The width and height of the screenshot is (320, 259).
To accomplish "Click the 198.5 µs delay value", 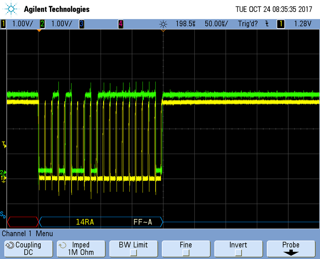I will (185, 24).
